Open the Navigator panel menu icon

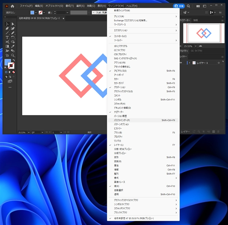pyautogui.click(x=222, y=21)
